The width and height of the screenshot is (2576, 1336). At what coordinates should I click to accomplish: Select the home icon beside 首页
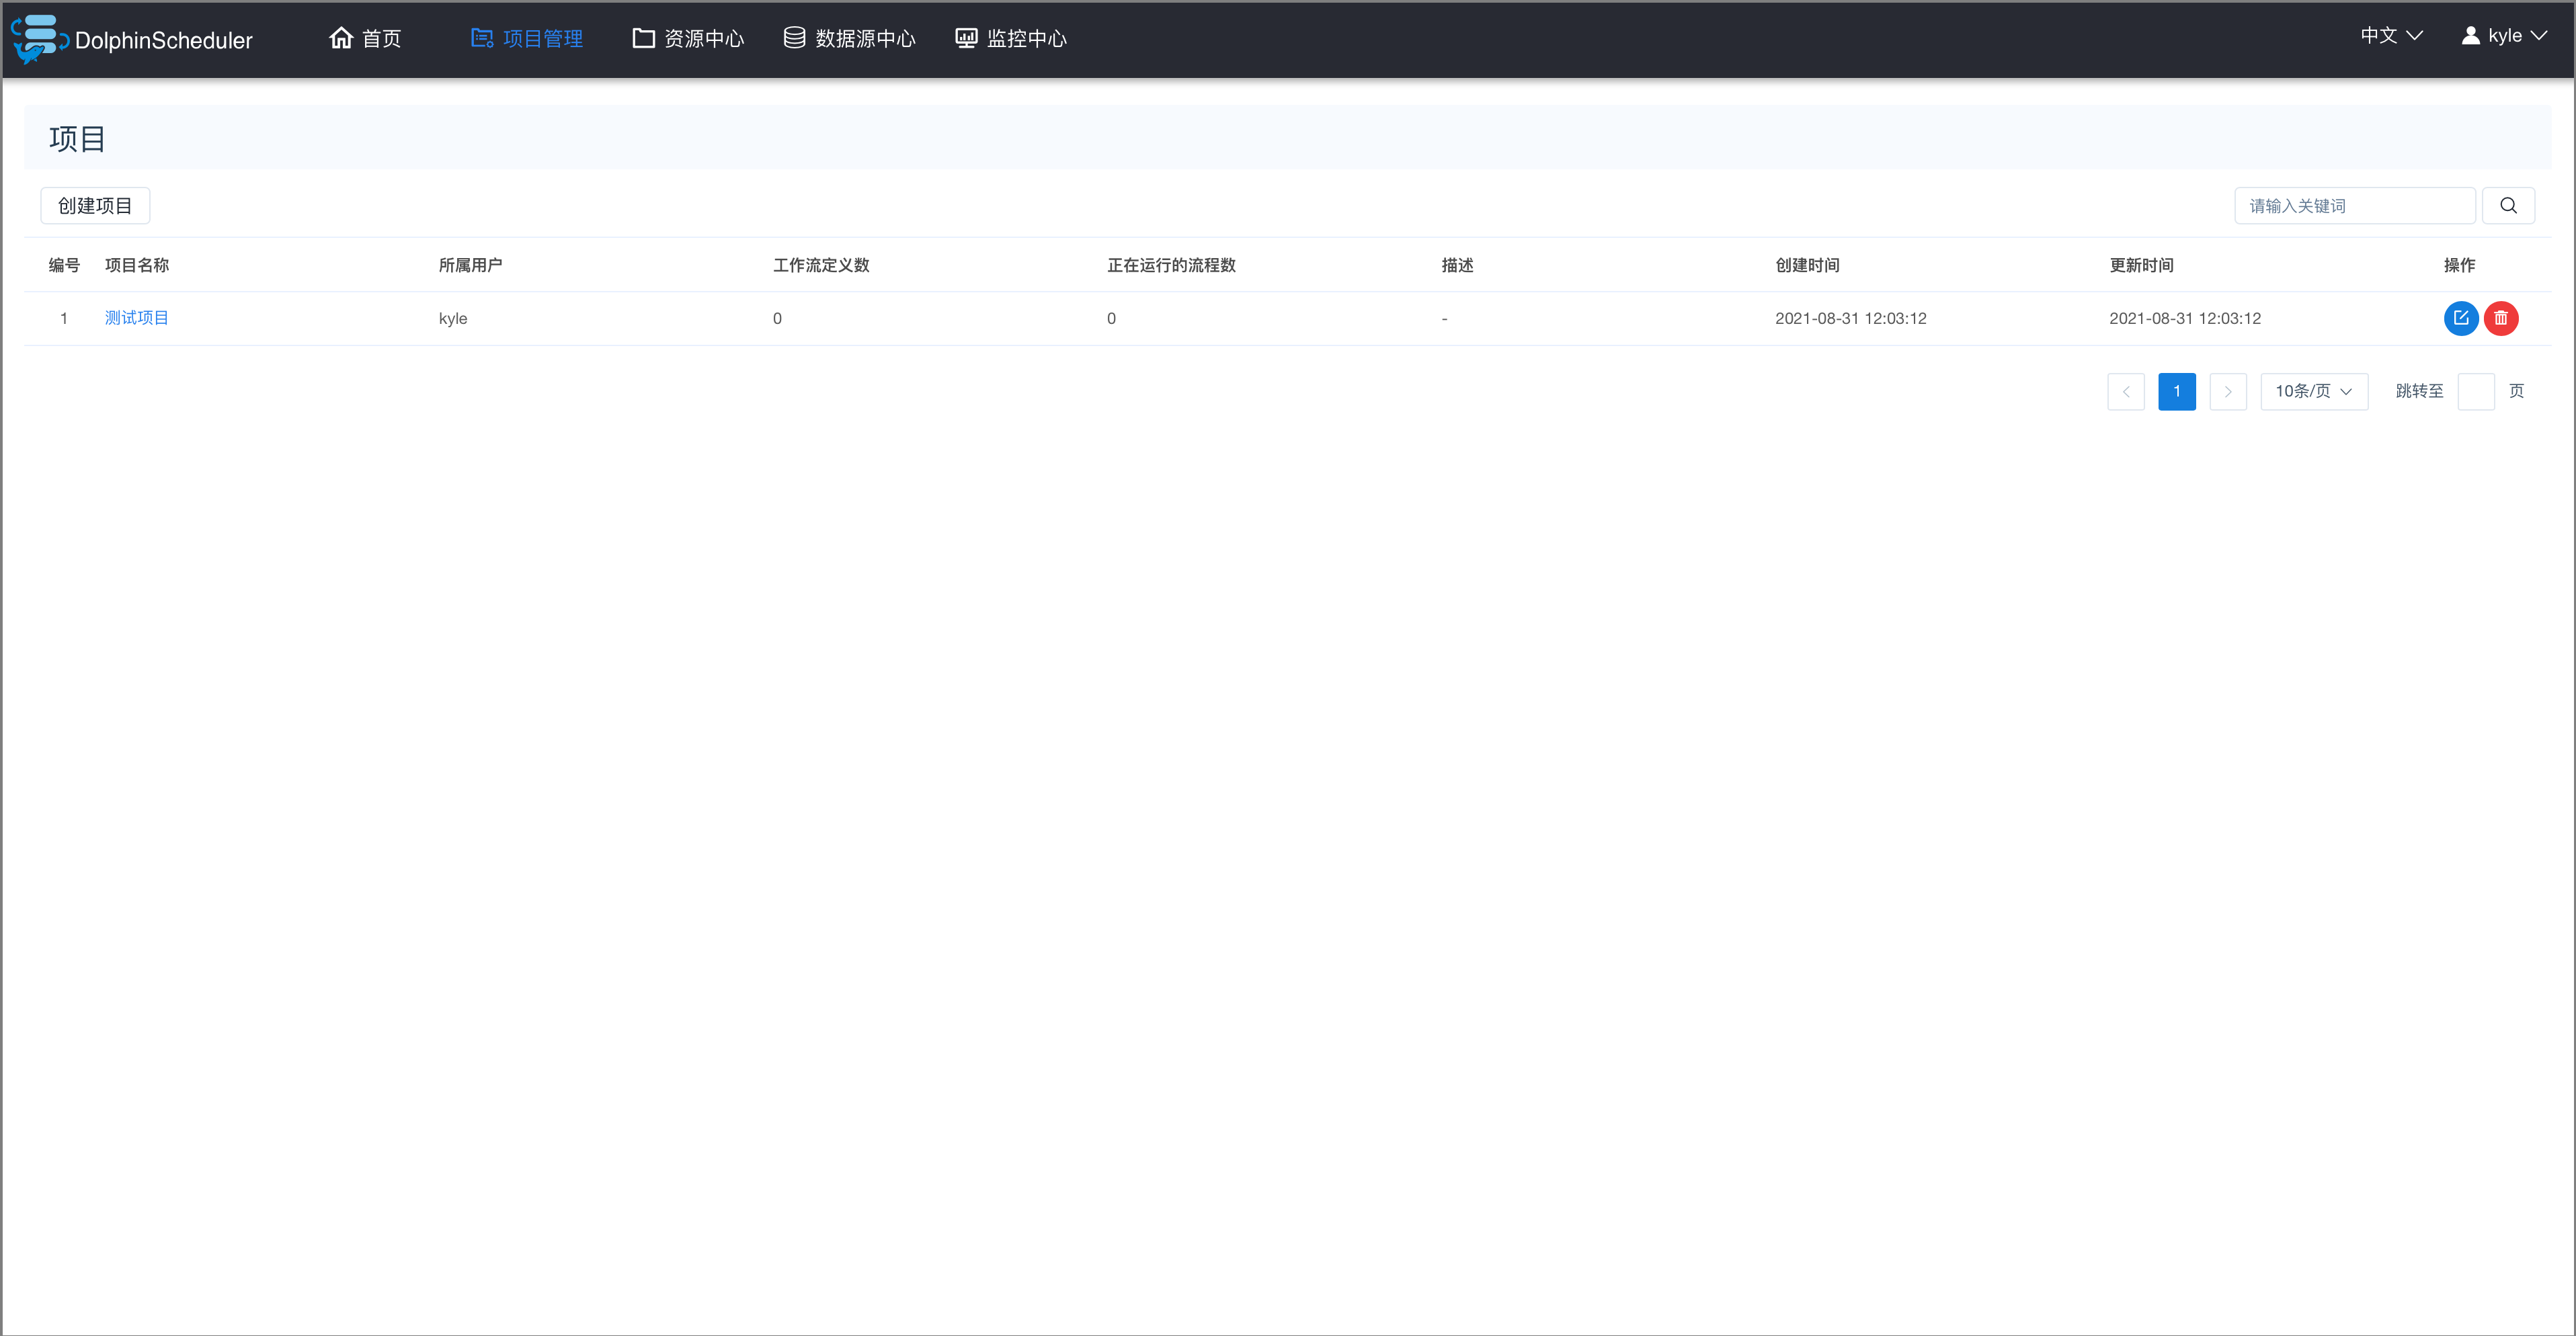pyautogui.click(x=341, y=37)
